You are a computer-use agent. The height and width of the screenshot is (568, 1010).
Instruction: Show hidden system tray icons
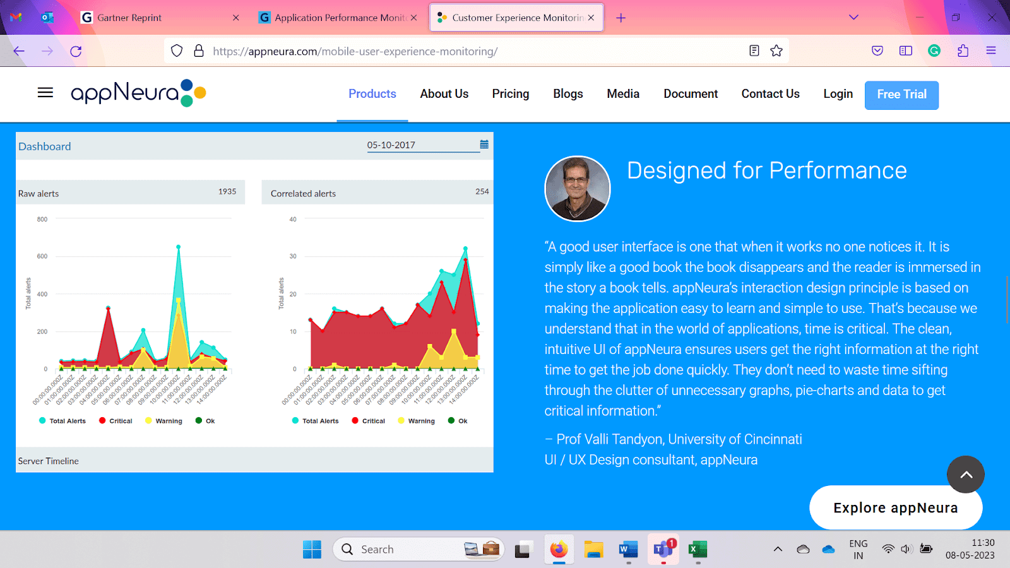pyautogui.click(x=778, y=549)
